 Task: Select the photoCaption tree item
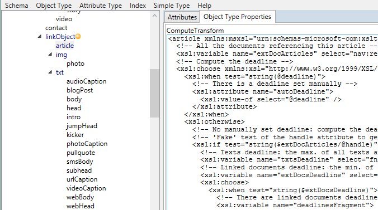[87, 144]
